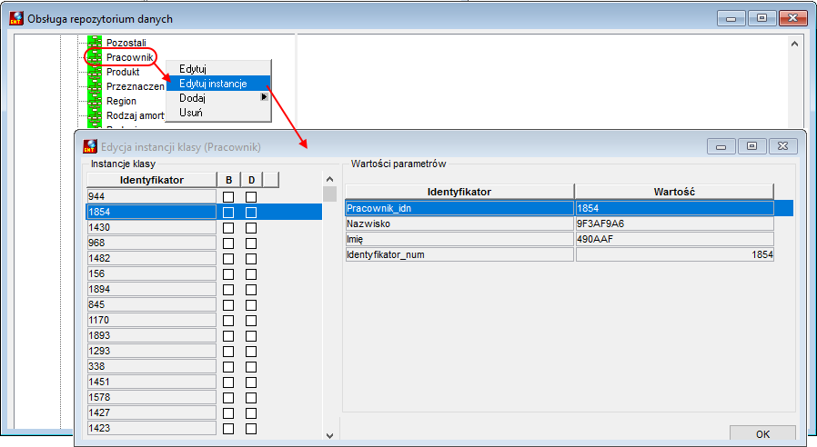
Task: Click the Wartość column header
Action: click(x=674, y=192)
